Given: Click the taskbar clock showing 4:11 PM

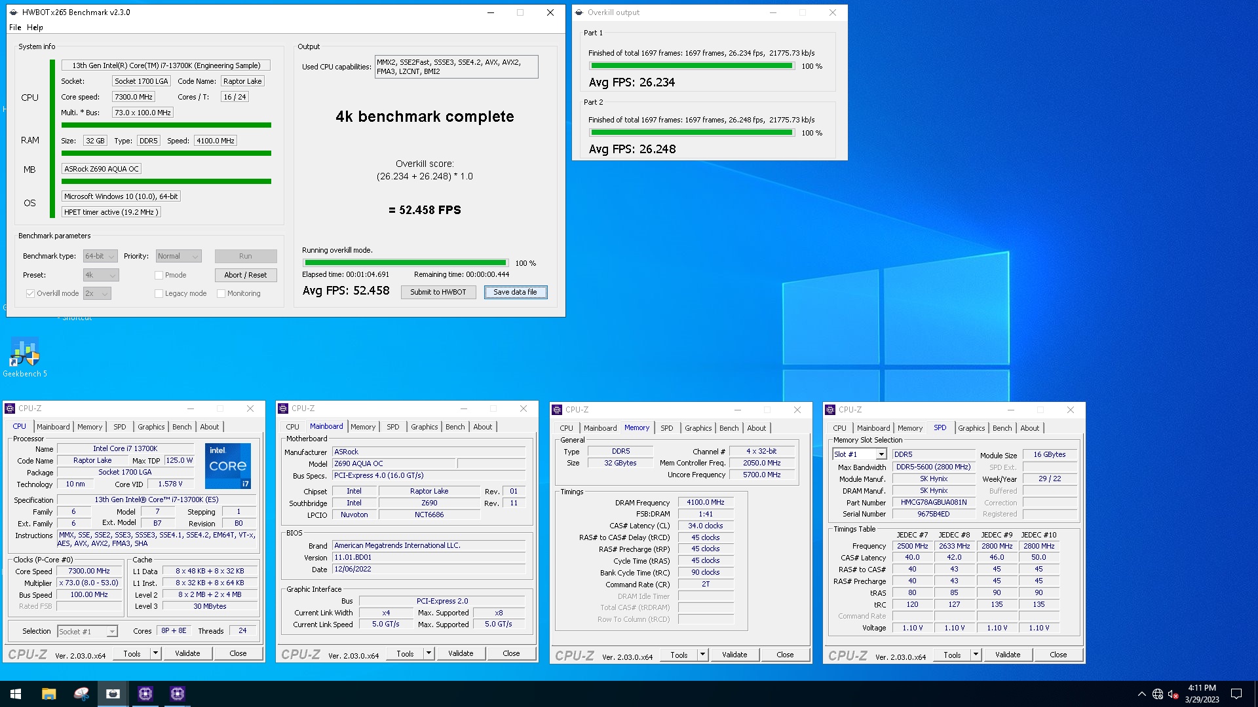Looking at the screenshot, I should coord(1202,693).
